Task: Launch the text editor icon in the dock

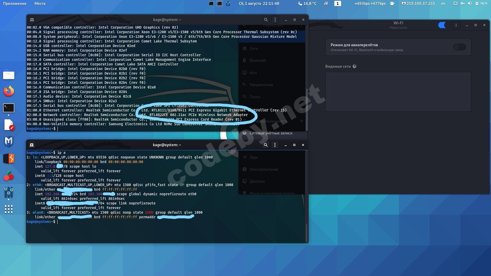Action: point(9,125)
